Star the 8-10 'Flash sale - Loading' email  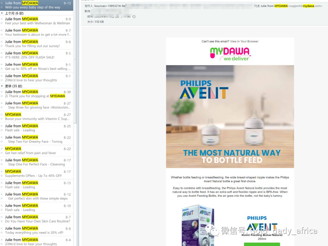[2, 210]
